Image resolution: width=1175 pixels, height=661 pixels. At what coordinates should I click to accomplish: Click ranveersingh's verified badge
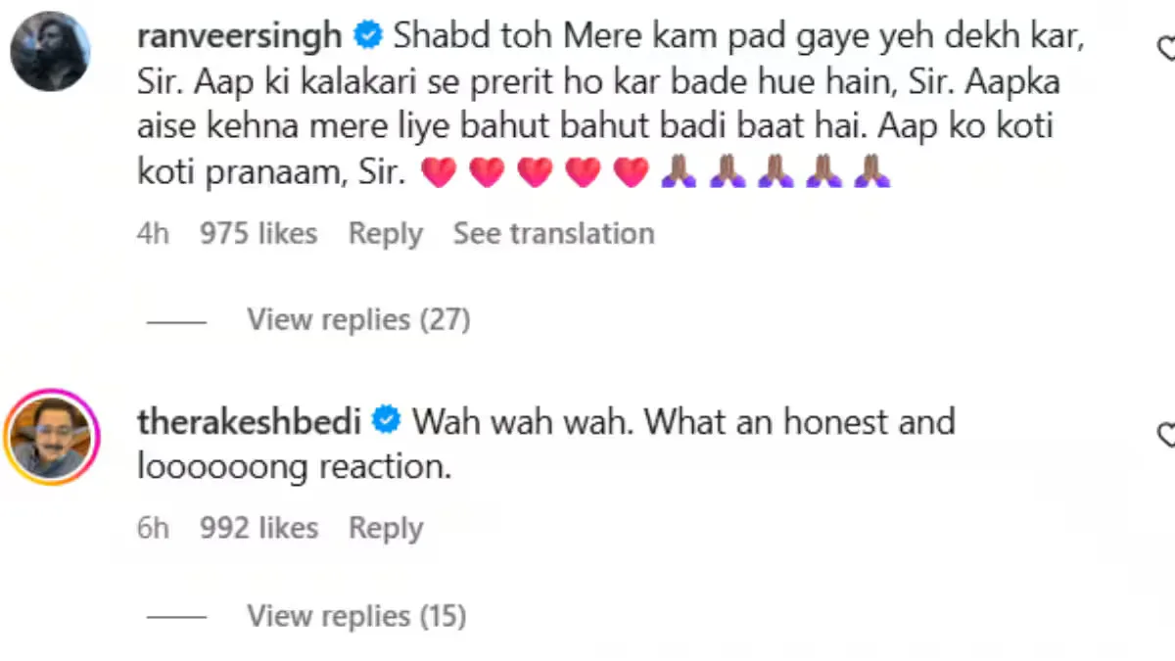click(368, 34)
